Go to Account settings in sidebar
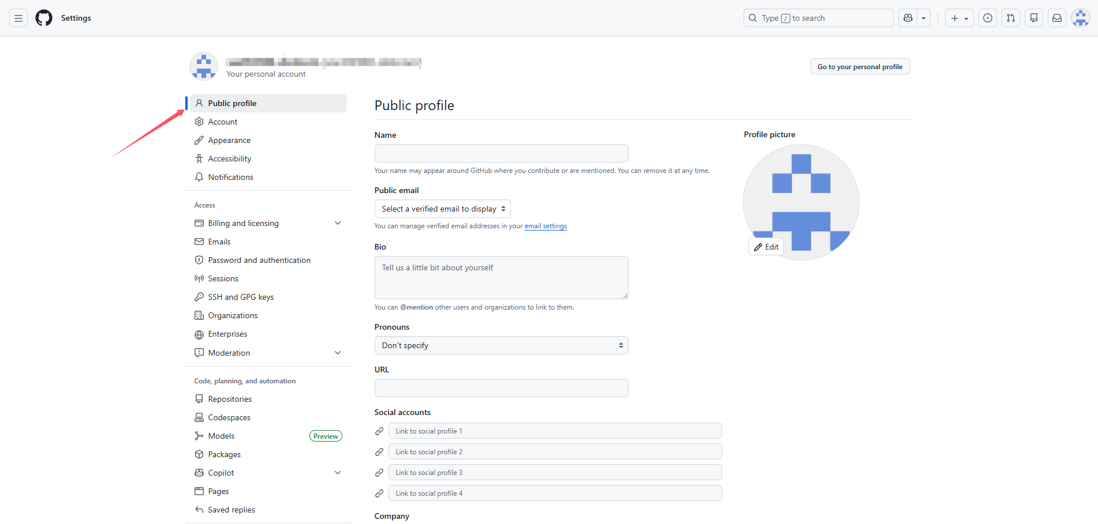Image resolution: width=1098 pixels, height=524 pixels. 223,122
